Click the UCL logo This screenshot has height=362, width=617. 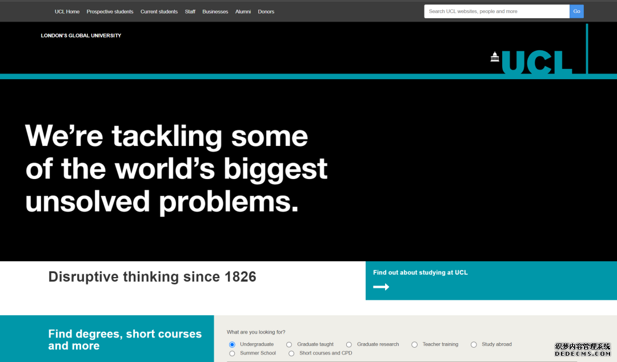[x=531, y=62]
